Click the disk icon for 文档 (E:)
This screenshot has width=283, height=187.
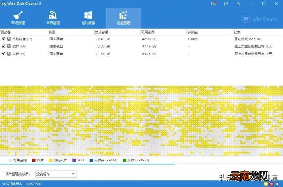click(x=9, y=53)
